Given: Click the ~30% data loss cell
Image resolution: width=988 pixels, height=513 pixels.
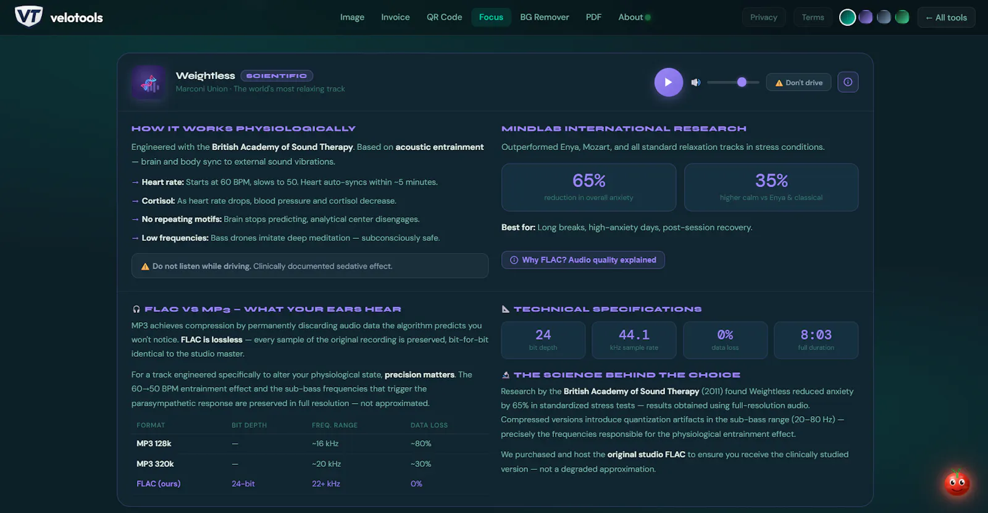Looking at the screenshot, I should click(x=421, y=464).
